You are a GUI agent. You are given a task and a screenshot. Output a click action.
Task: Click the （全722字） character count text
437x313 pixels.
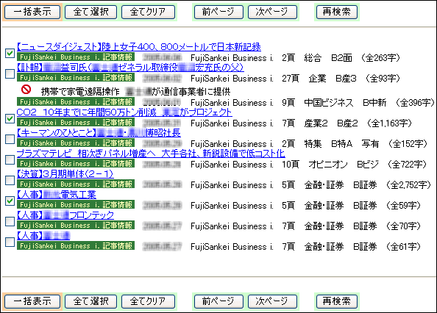tap(407, 165)
